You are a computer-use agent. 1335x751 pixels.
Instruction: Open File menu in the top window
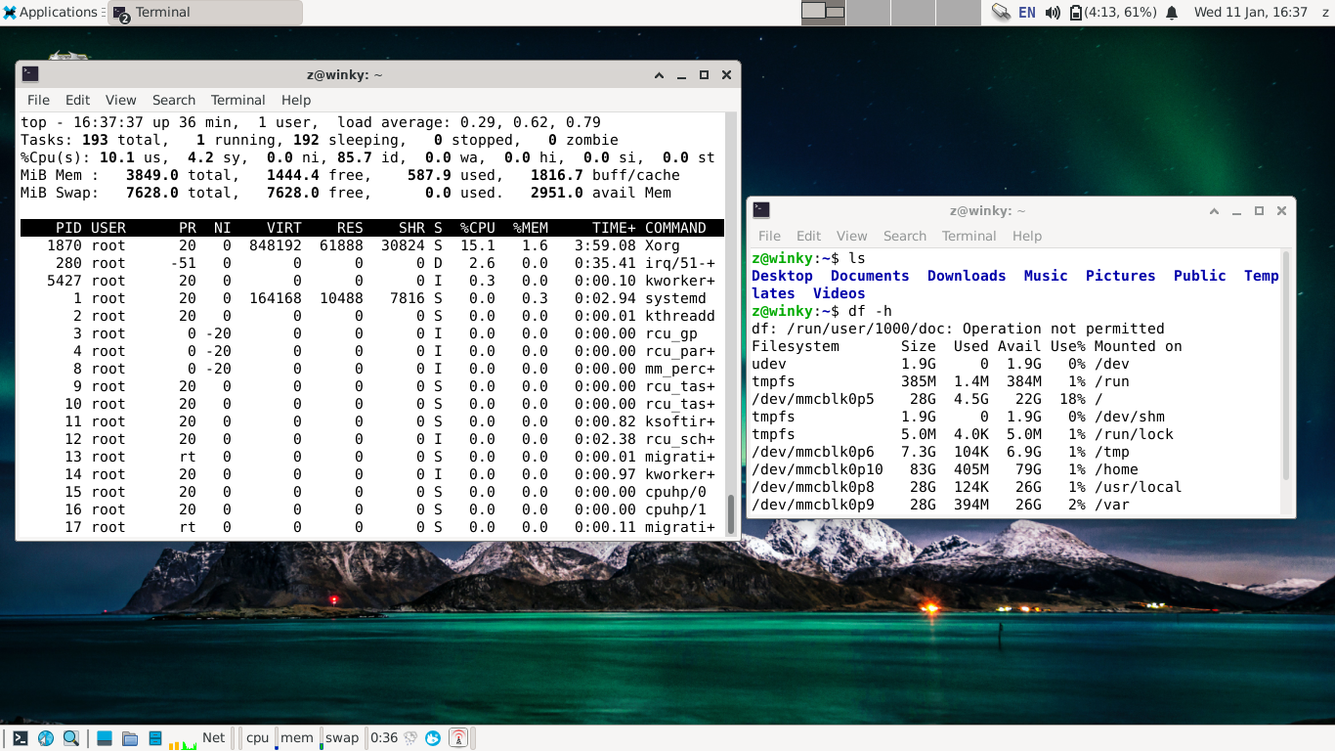(38, 100)
